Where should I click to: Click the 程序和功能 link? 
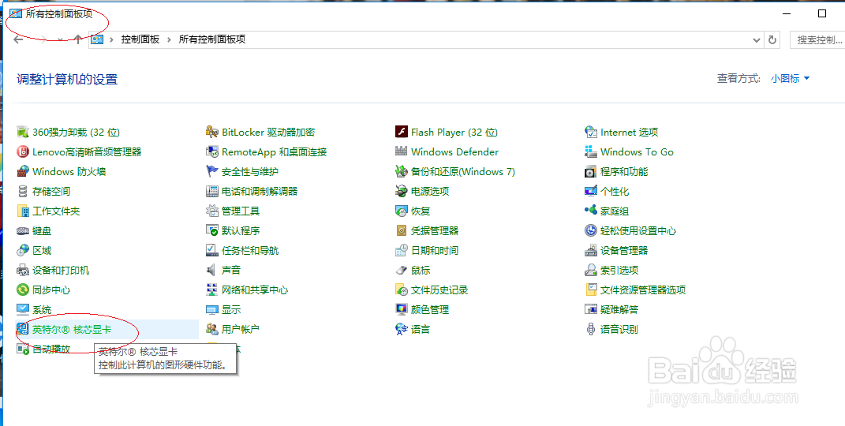pyautogui.click(x=624, y=172)
